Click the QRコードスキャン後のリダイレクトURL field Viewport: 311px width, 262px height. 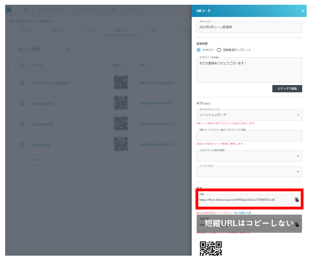tap(249, 136)
